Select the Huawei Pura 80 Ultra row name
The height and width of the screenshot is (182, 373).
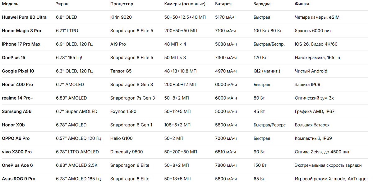point(24,17)
